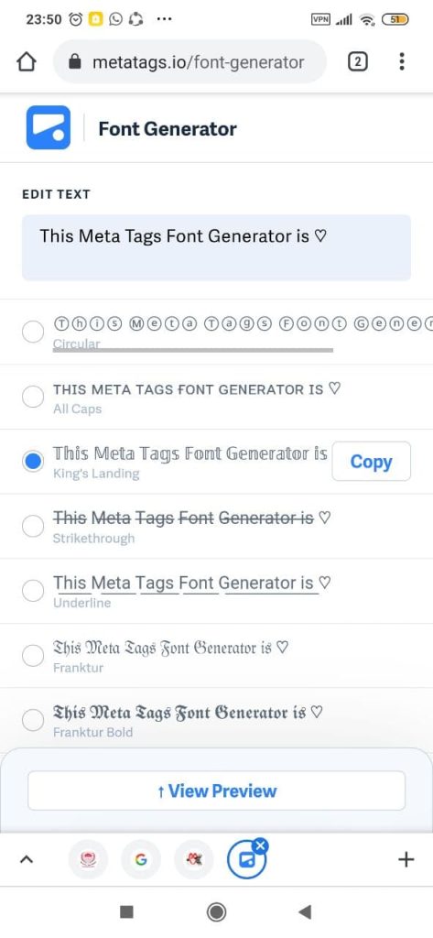Open the browser tab switcher showing 2
The image size is (433, 938).
[357, 61]
